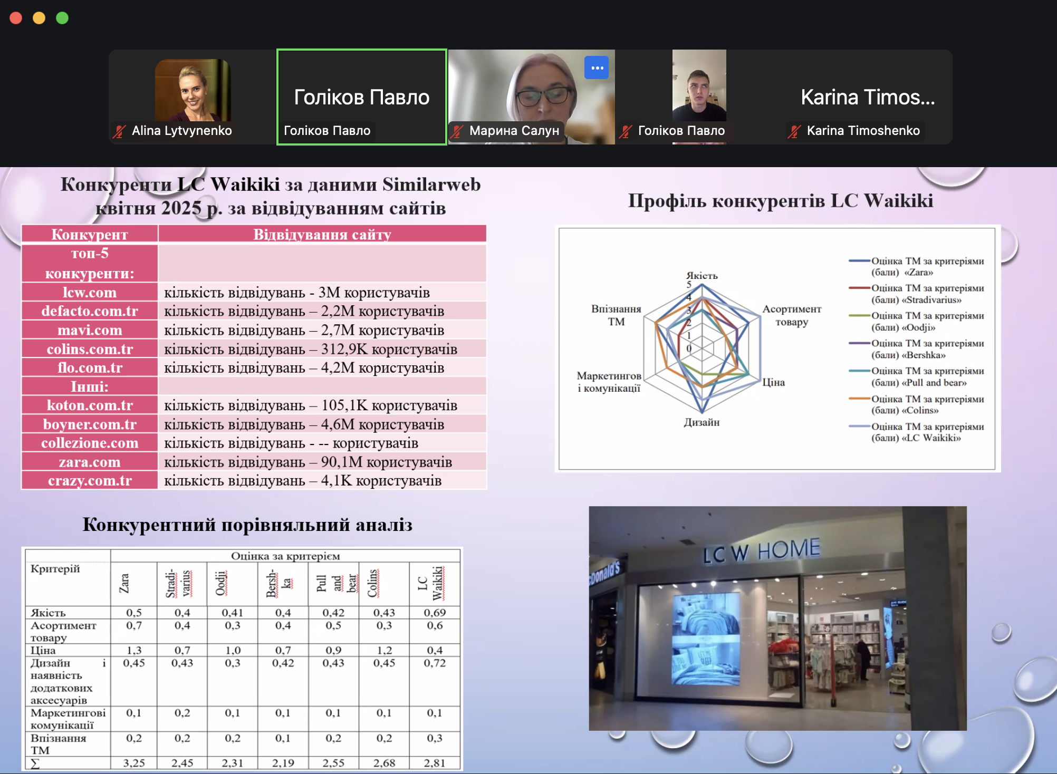This screenshot has height=774, width=1057.
Task: Click the mavi.com competitor cell
Action: pos(90,330)
